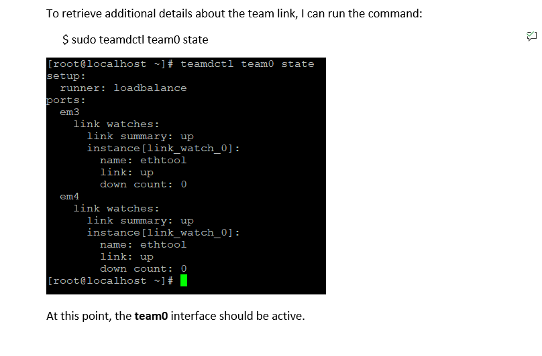Screen dimensions: 542x356
Task: Open the comment indicator icon in margin
Action: pyautogui.click(x=531, y=36)
